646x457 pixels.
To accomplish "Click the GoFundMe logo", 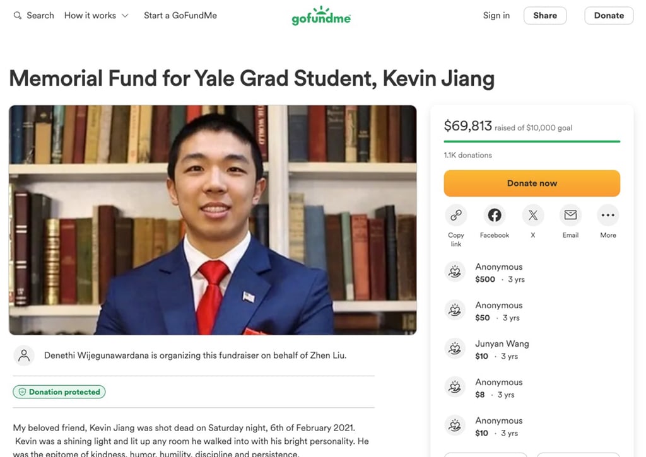I will pos(321,15).
